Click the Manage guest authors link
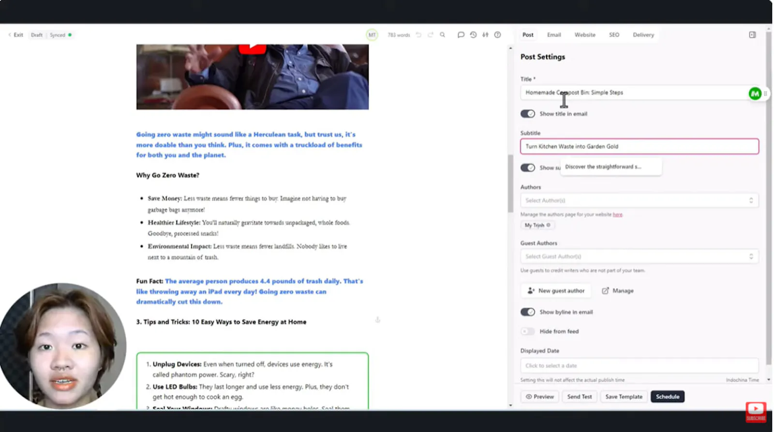The width and height of the screenshot is (774, 432). pyautogui.click(x=618, y=291)
